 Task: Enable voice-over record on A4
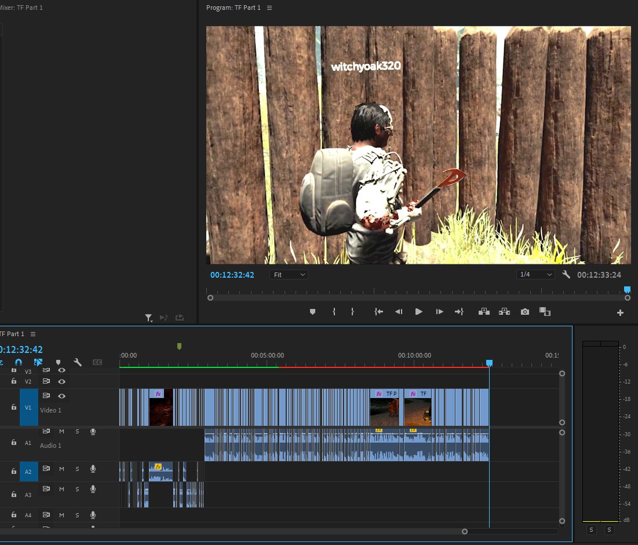coord(93,515)
